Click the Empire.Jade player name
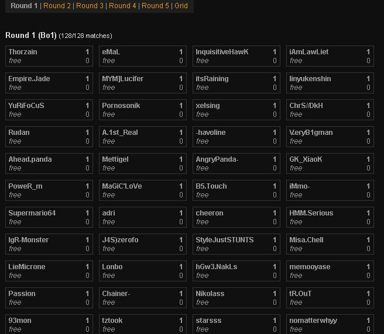Image resolution: width=384 pixels, height=334 pixels. [x=29, y=79]
